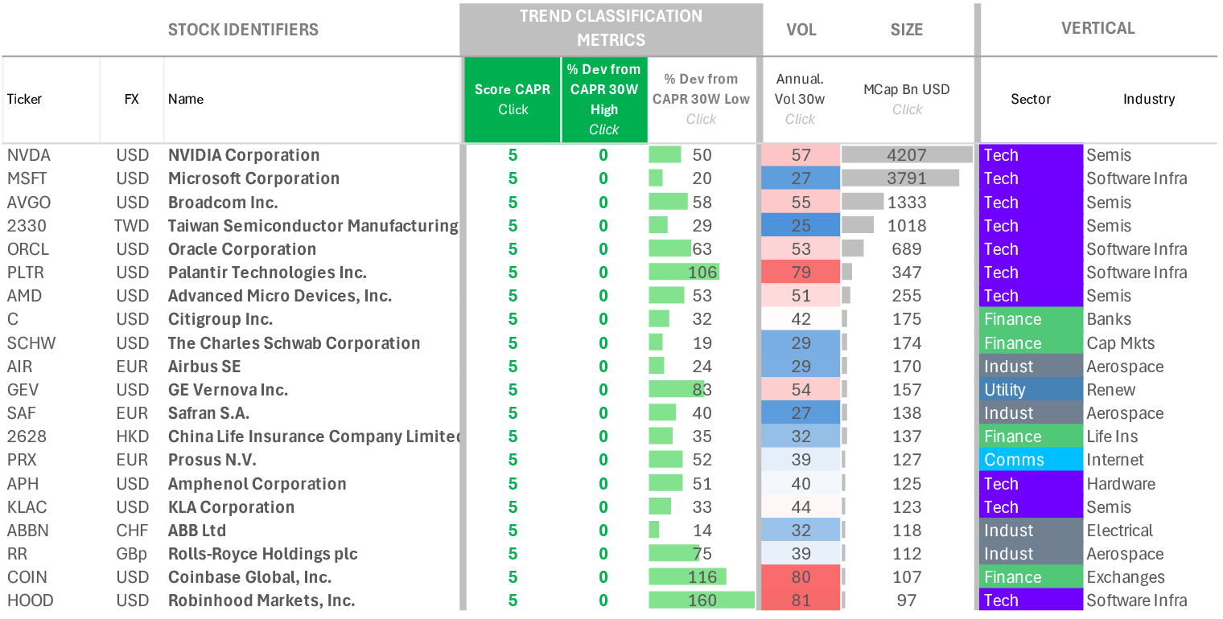Click the Banks industry cell
1223x619 pixels.
pos(1109,319)
